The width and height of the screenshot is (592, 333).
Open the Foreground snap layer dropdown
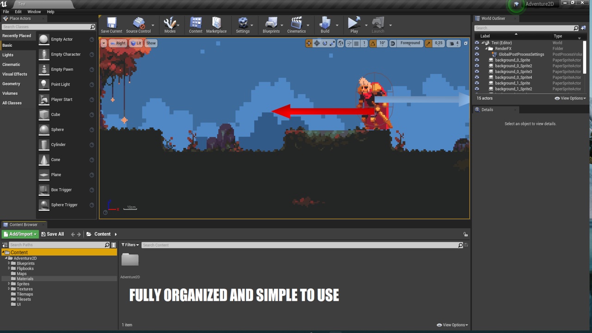pos(410,43)
